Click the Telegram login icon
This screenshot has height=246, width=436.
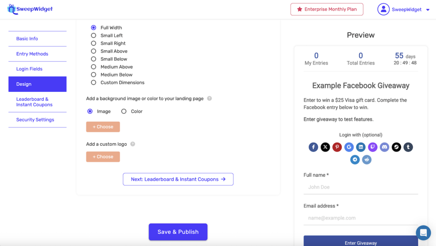click(355, 160)
